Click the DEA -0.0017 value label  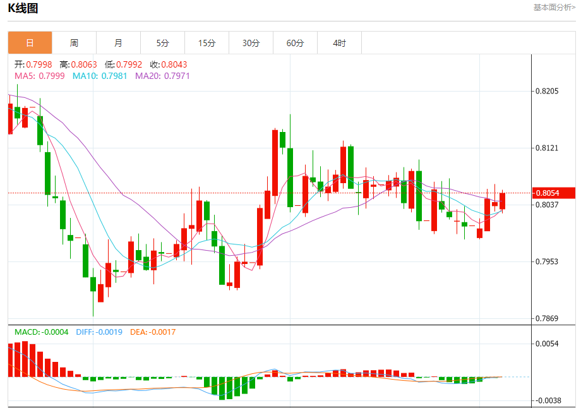[153, 332]
